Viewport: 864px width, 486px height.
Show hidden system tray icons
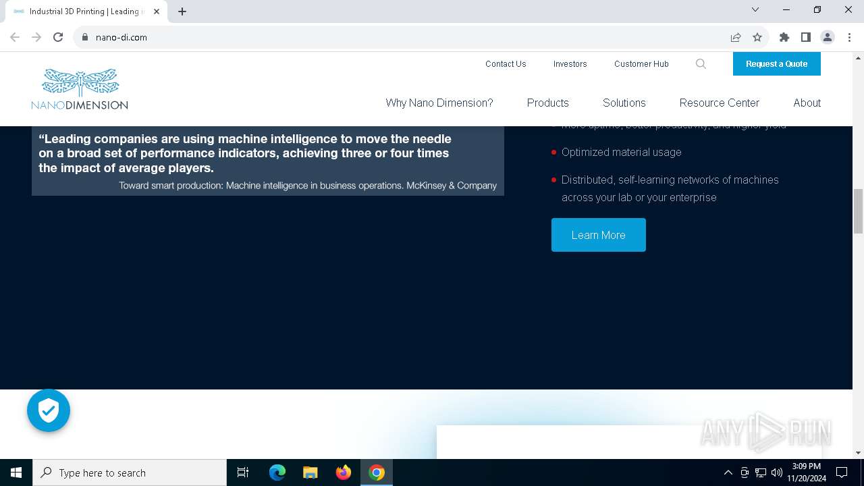pos(728,473)
